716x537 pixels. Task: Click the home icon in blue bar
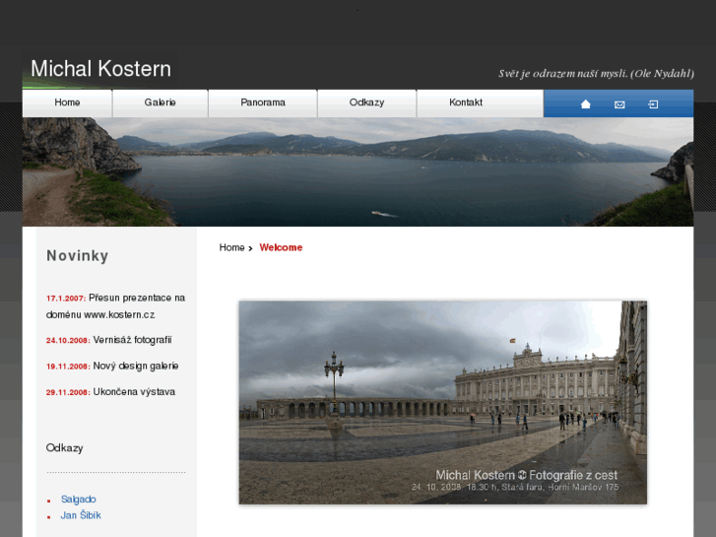pos(585,104)
